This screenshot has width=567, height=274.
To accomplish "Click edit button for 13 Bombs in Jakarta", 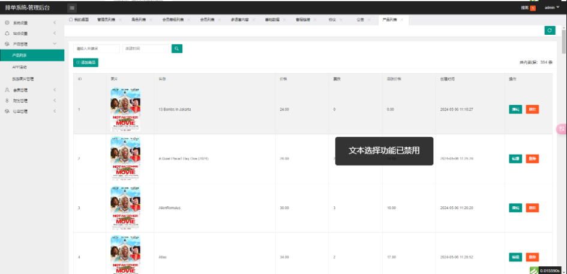I will pyautogui.click(x=515, y=109).
